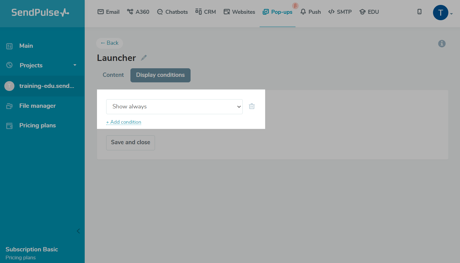Open the info icon help
460x263 pixels.
click(x=442, y=43)
